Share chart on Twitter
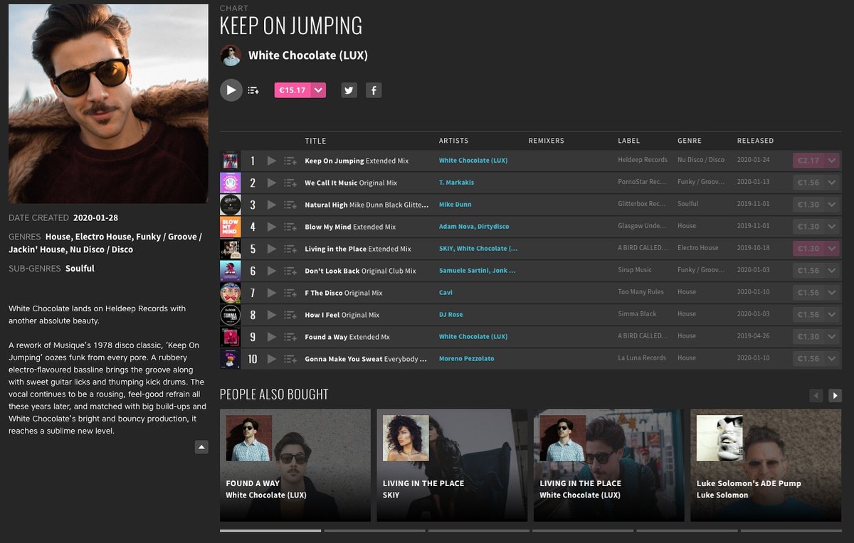The image size is (854, 543). 349,90
